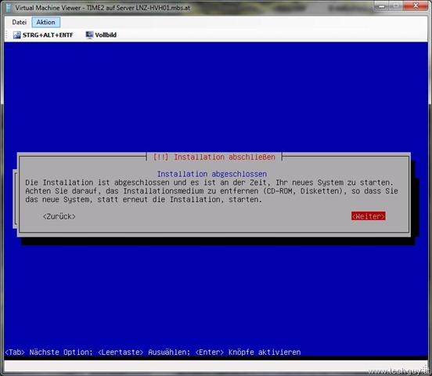Open the Datei menu

point(19,22)
